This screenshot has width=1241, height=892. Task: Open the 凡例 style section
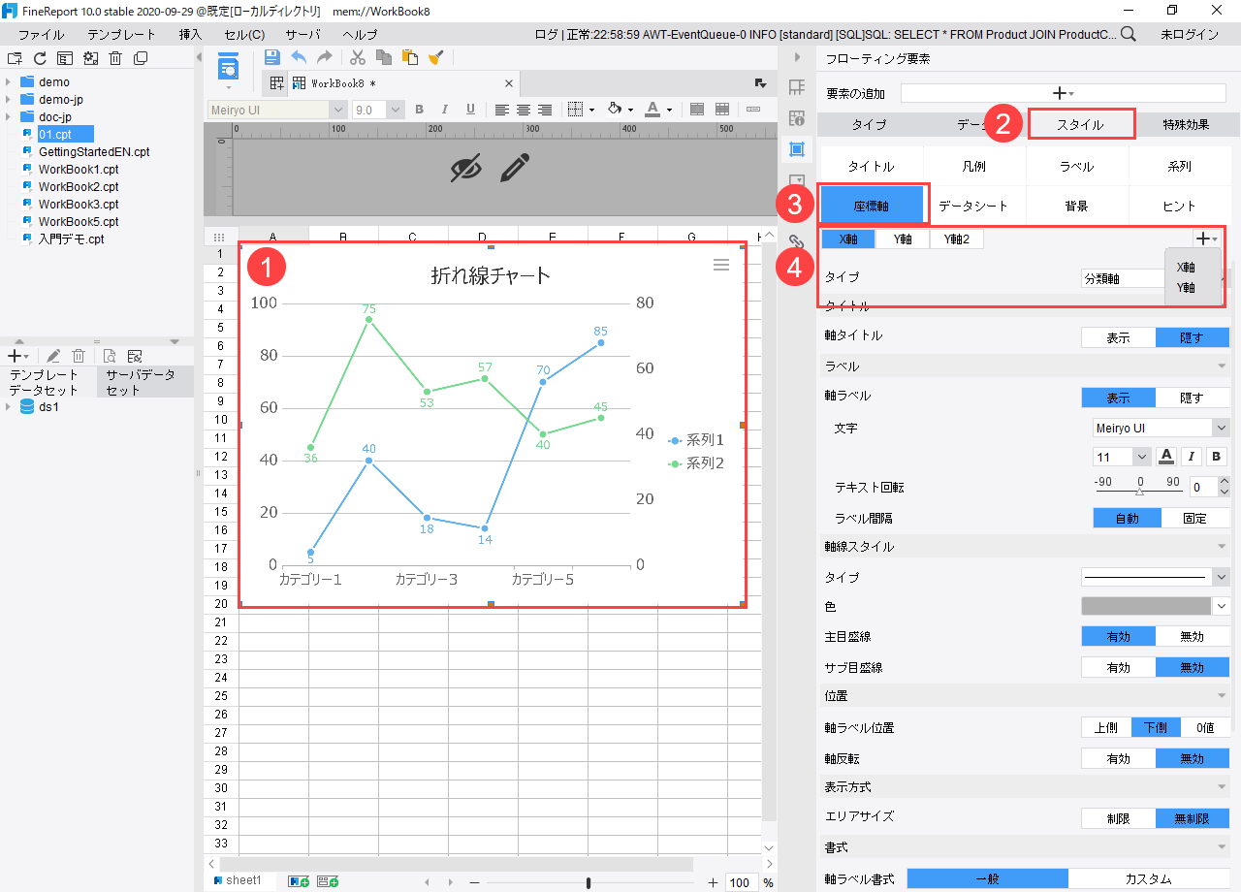click(973, 167)
